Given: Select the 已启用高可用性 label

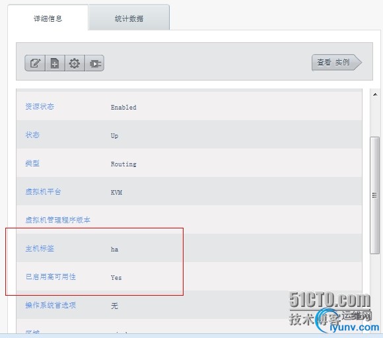Looking at the screenshot, I should 51,277.
